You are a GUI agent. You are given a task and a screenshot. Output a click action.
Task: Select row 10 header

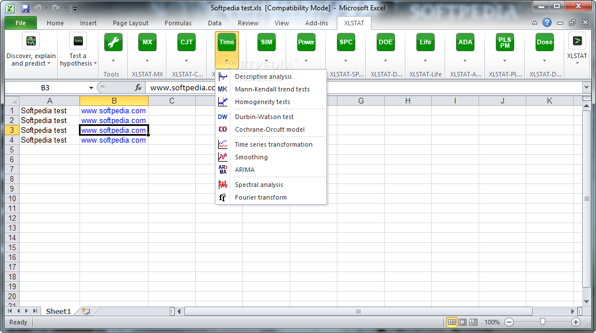point(12,198)
